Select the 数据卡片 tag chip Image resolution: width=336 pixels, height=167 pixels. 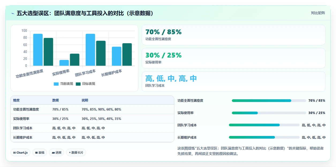tap(76, 153)
